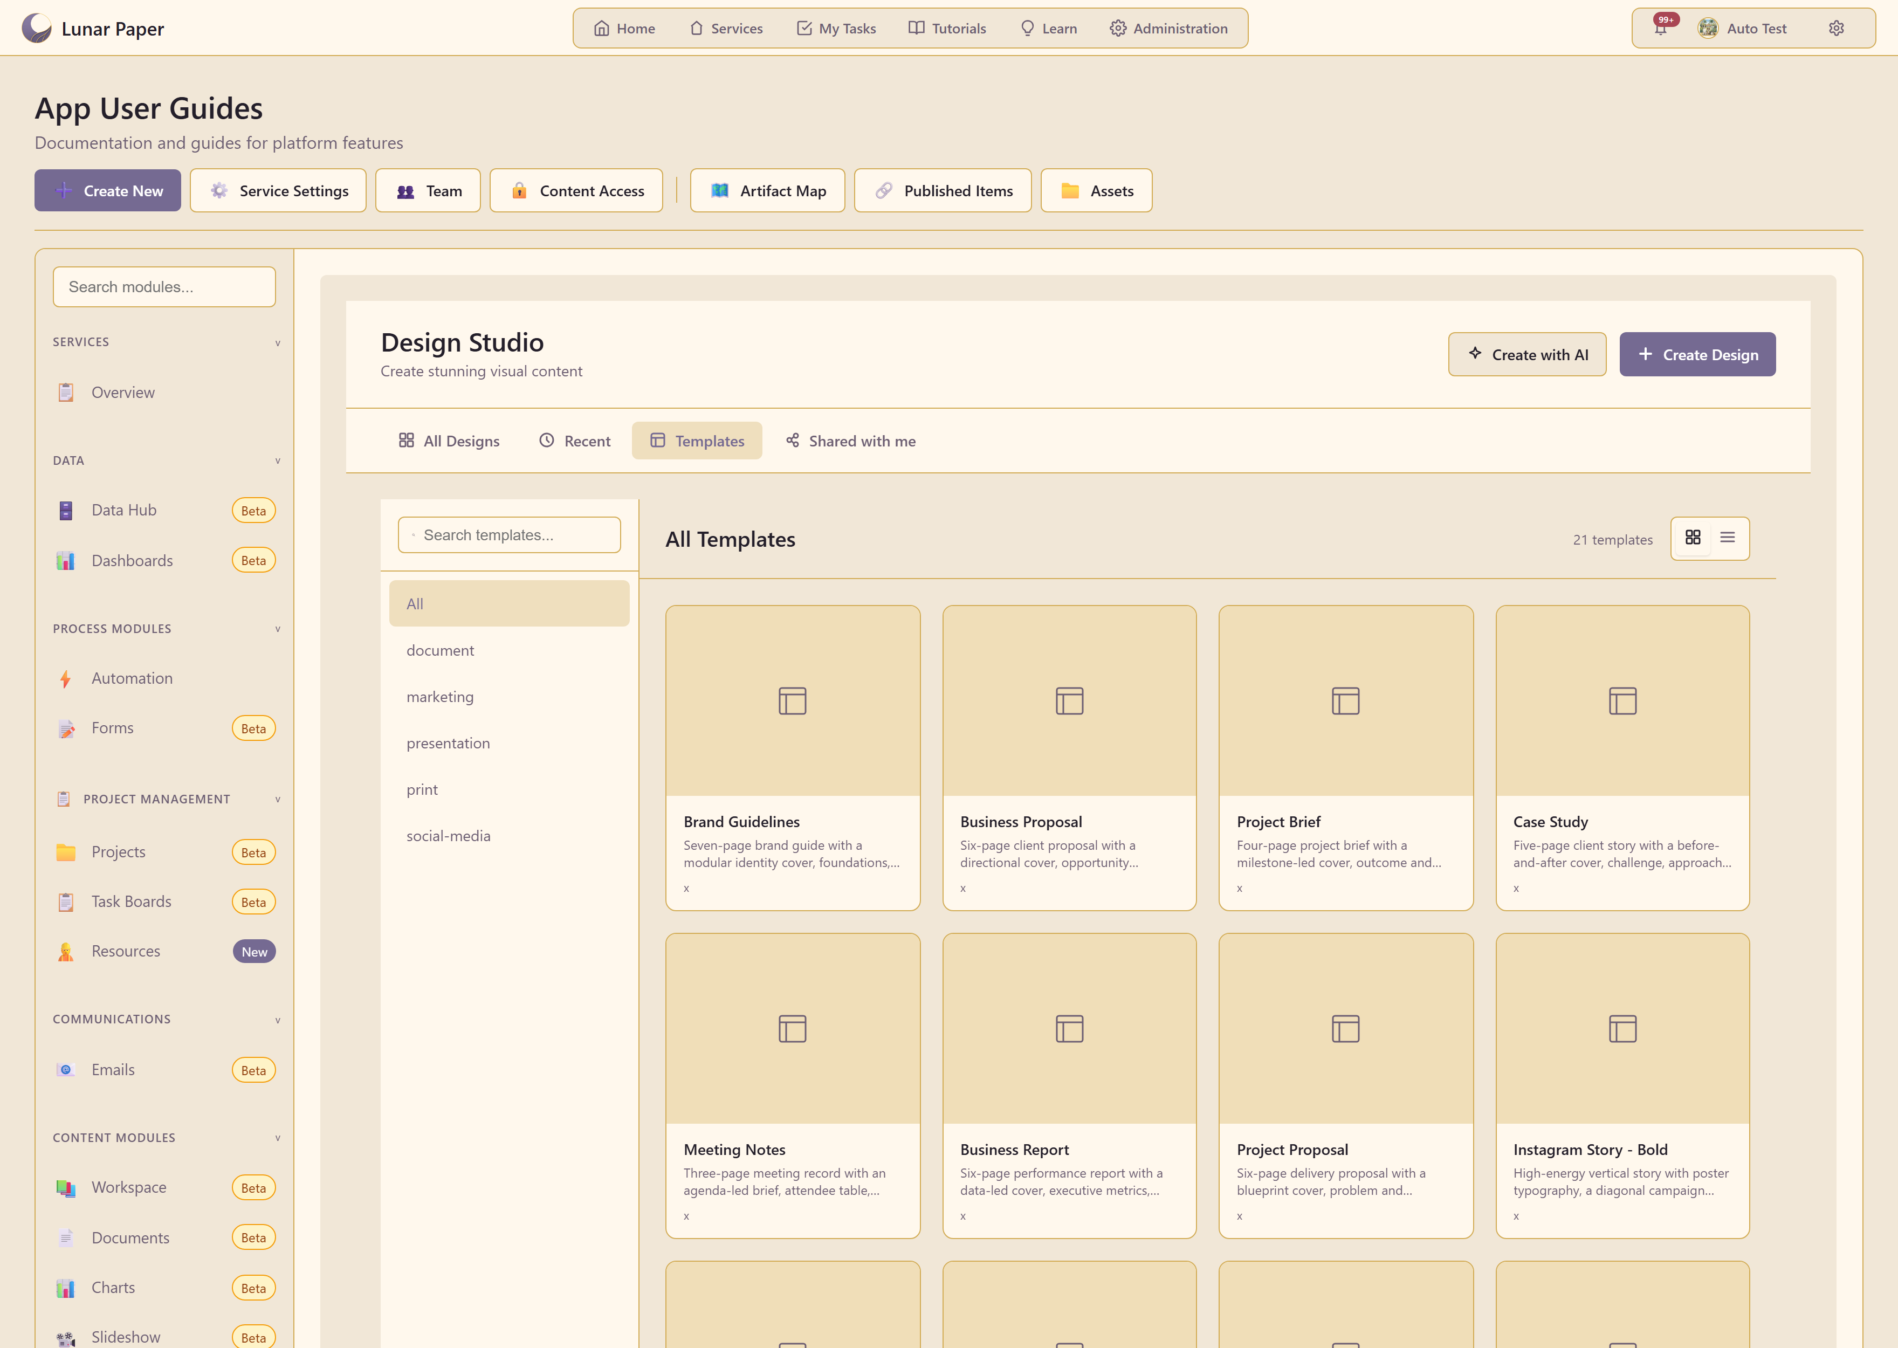This screenshot has width=1898, height=1348.
Task: Click the Create with AI button
Action: click(1527, 354)
